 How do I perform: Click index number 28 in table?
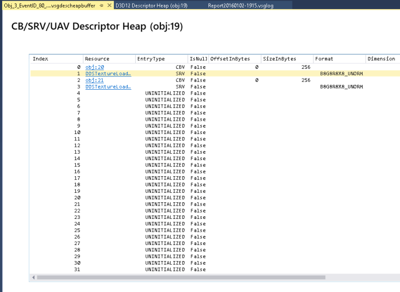coord(77,250)
